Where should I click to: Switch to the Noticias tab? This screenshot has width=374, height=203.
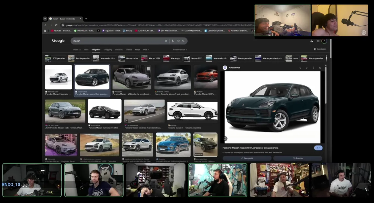point(119,50)
